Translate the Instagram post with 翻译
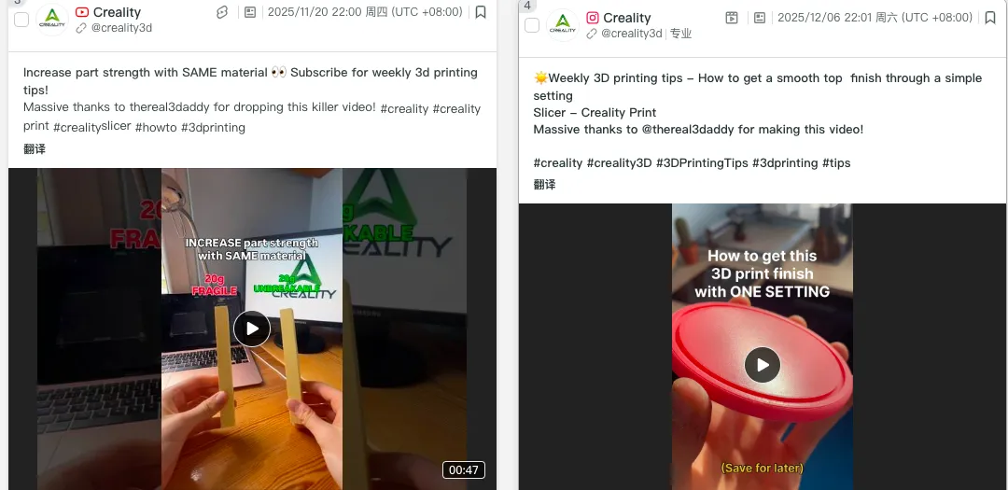The image size is (1008, 490). (x=544, y=185)
